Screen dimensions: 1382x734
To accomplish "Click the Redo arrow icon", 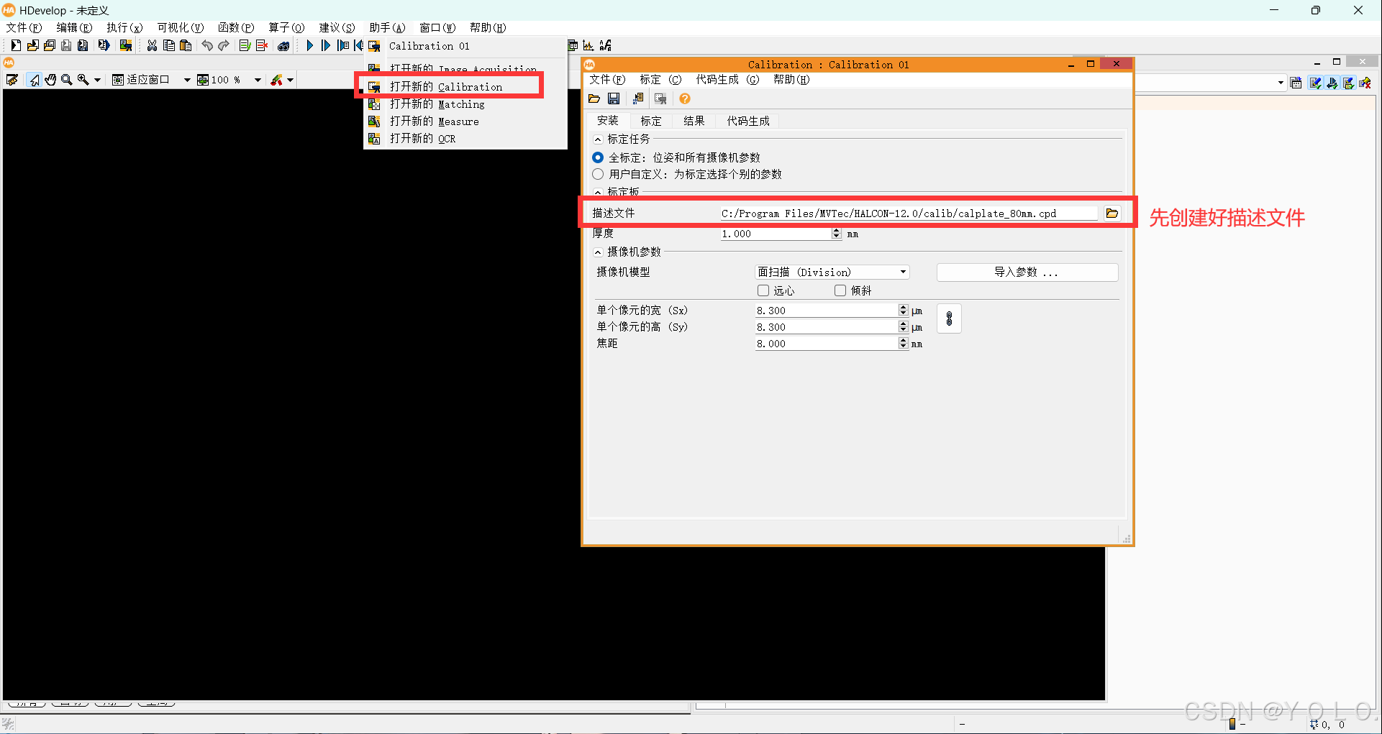I will pos(224,45).
